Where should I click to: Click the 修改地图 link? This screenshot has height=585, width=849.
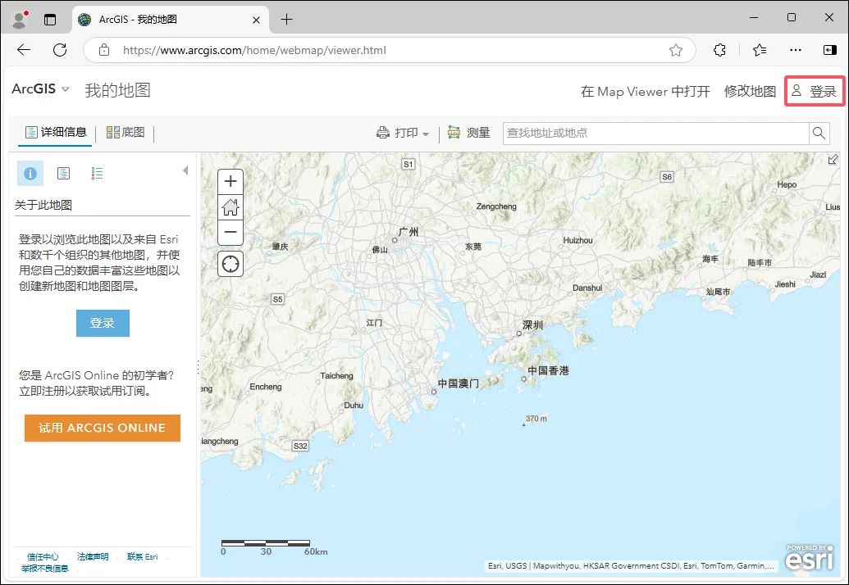tap(750, 92)
